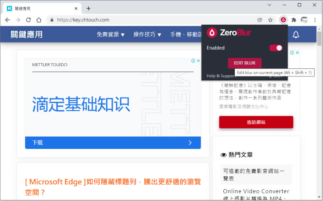This screenshot has height=201, width=323.
Task: Open the tab search chevron
Action: click(x=269, y=5)
